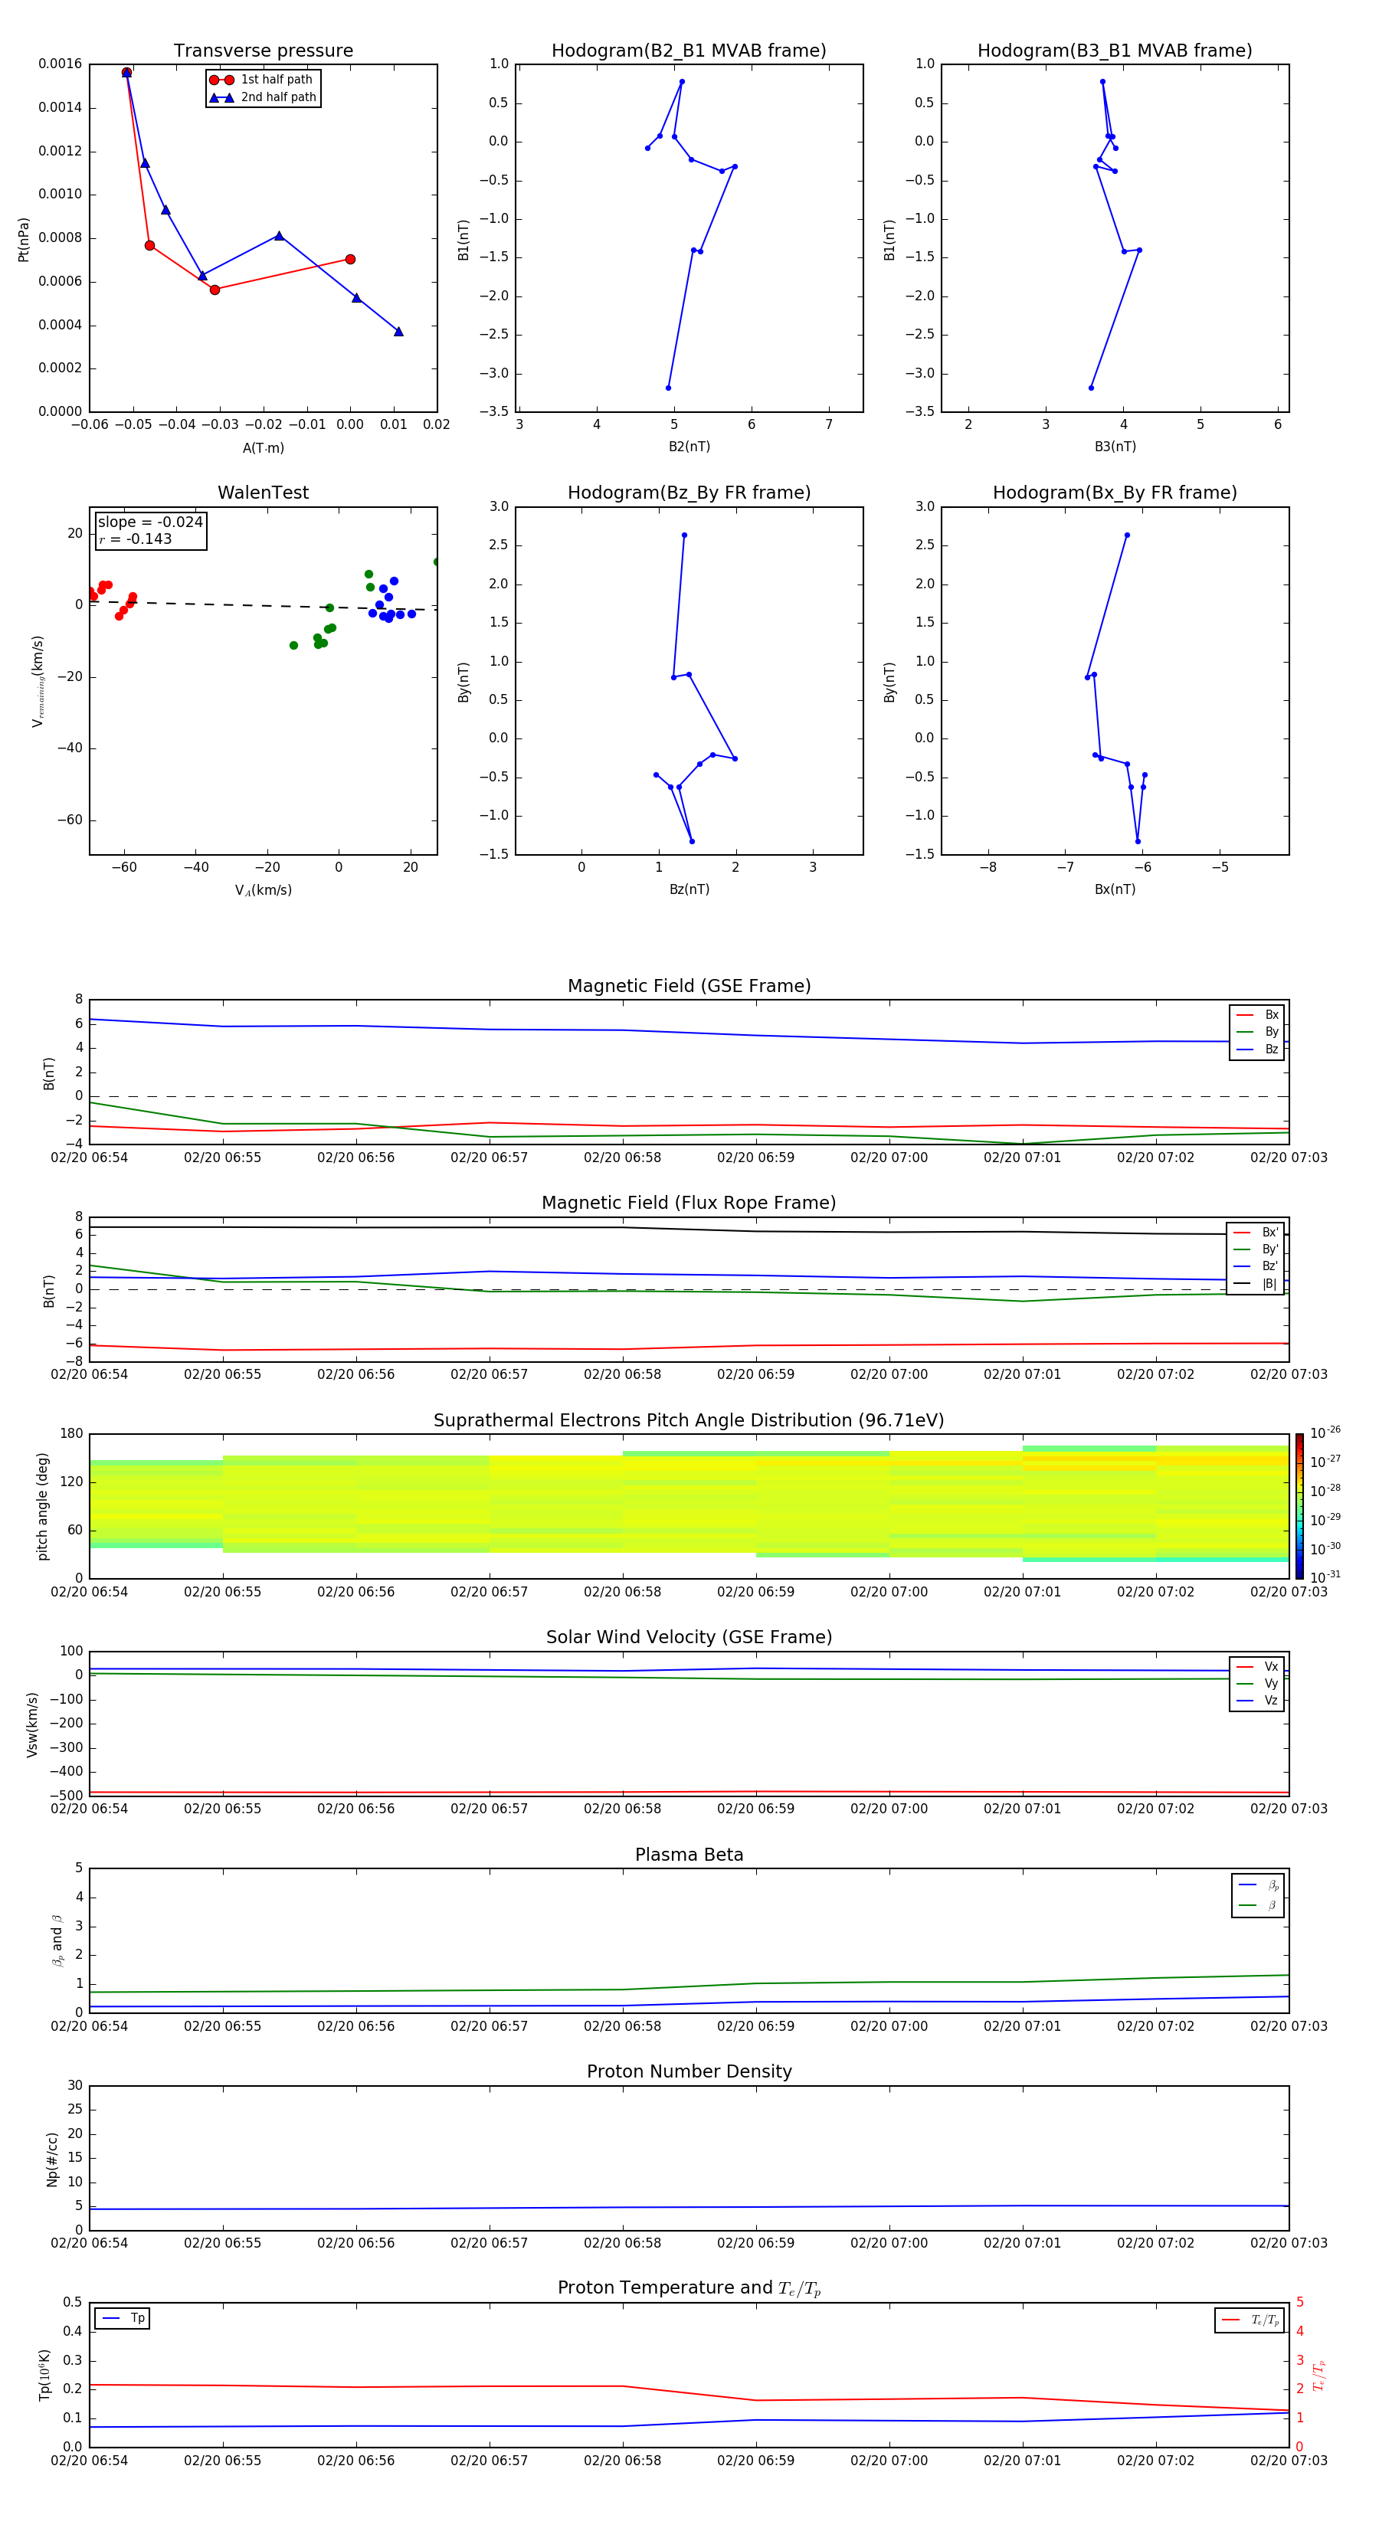Click the 'r = -0.143' annotation
This screenshot has width=1379, height=2528.
point(136,539)
